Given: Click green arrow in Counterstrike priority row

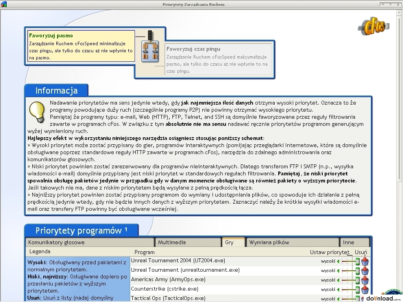Looking at the screenshot, I should pos(338,290).
